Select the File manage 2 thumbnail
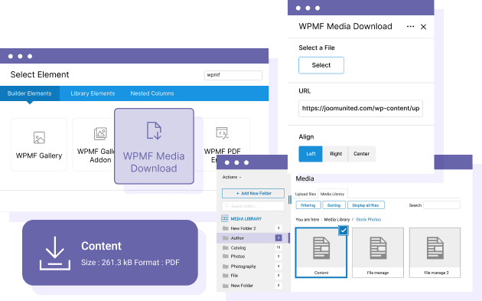Screen dimensions: 482x301 point(435,253)
